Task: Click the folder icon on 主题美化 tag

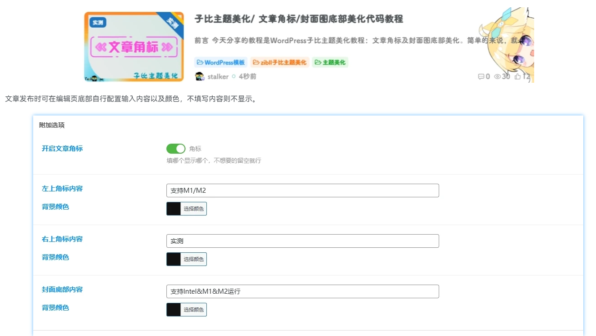Action: [317, 62]
